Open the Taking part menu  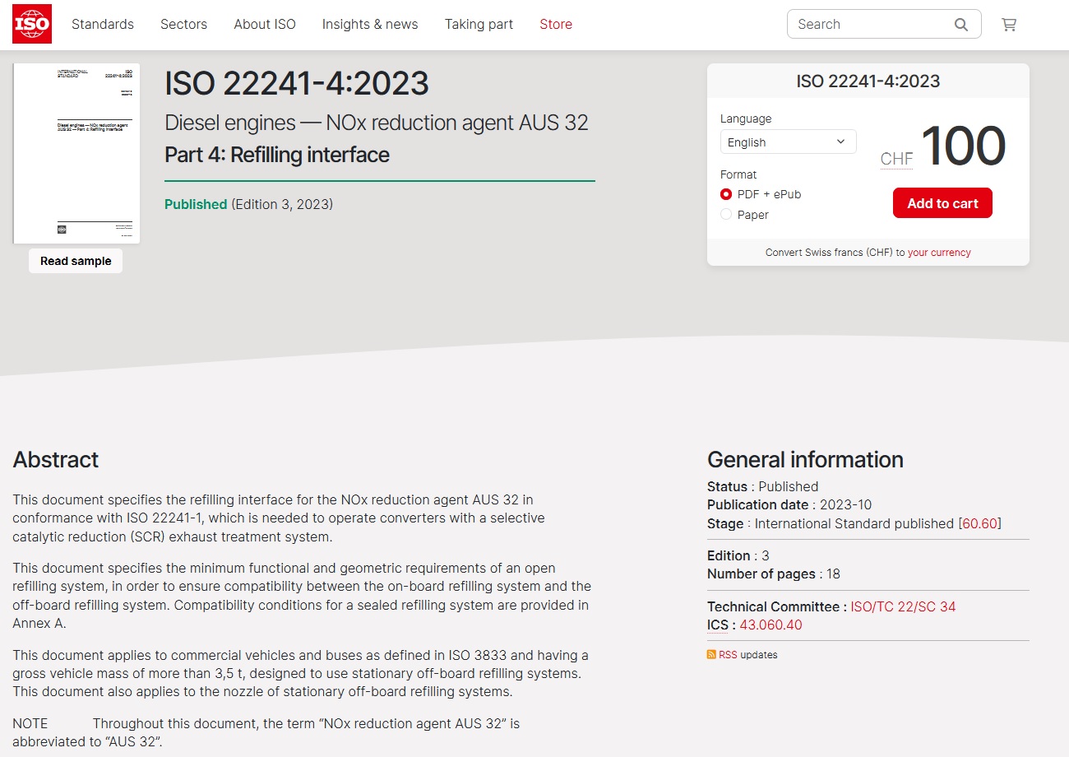[x=479, y=25]
